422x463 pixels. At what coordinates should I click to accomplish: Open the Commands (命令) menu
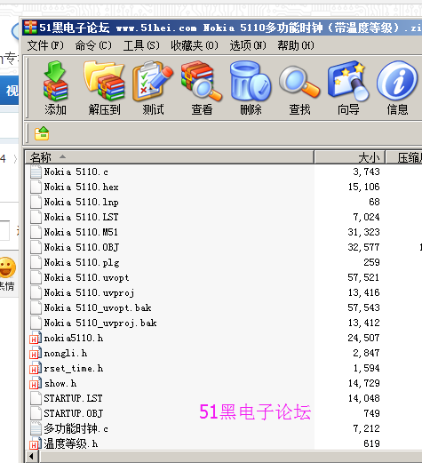tap(93, 45)
